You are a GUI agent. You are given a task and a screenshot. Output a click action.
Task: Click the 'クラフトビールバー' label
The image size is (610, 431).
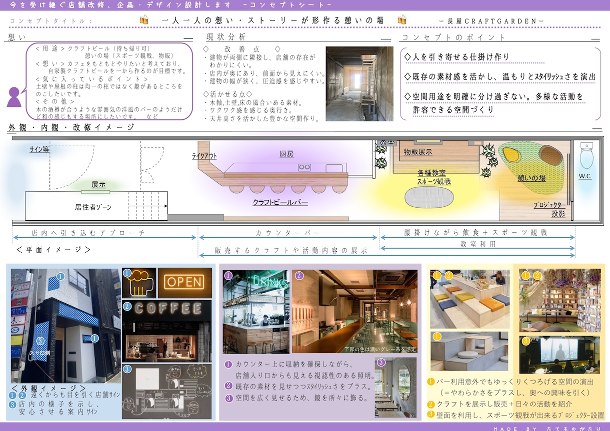pyautogui.click(x=280, y=202)
